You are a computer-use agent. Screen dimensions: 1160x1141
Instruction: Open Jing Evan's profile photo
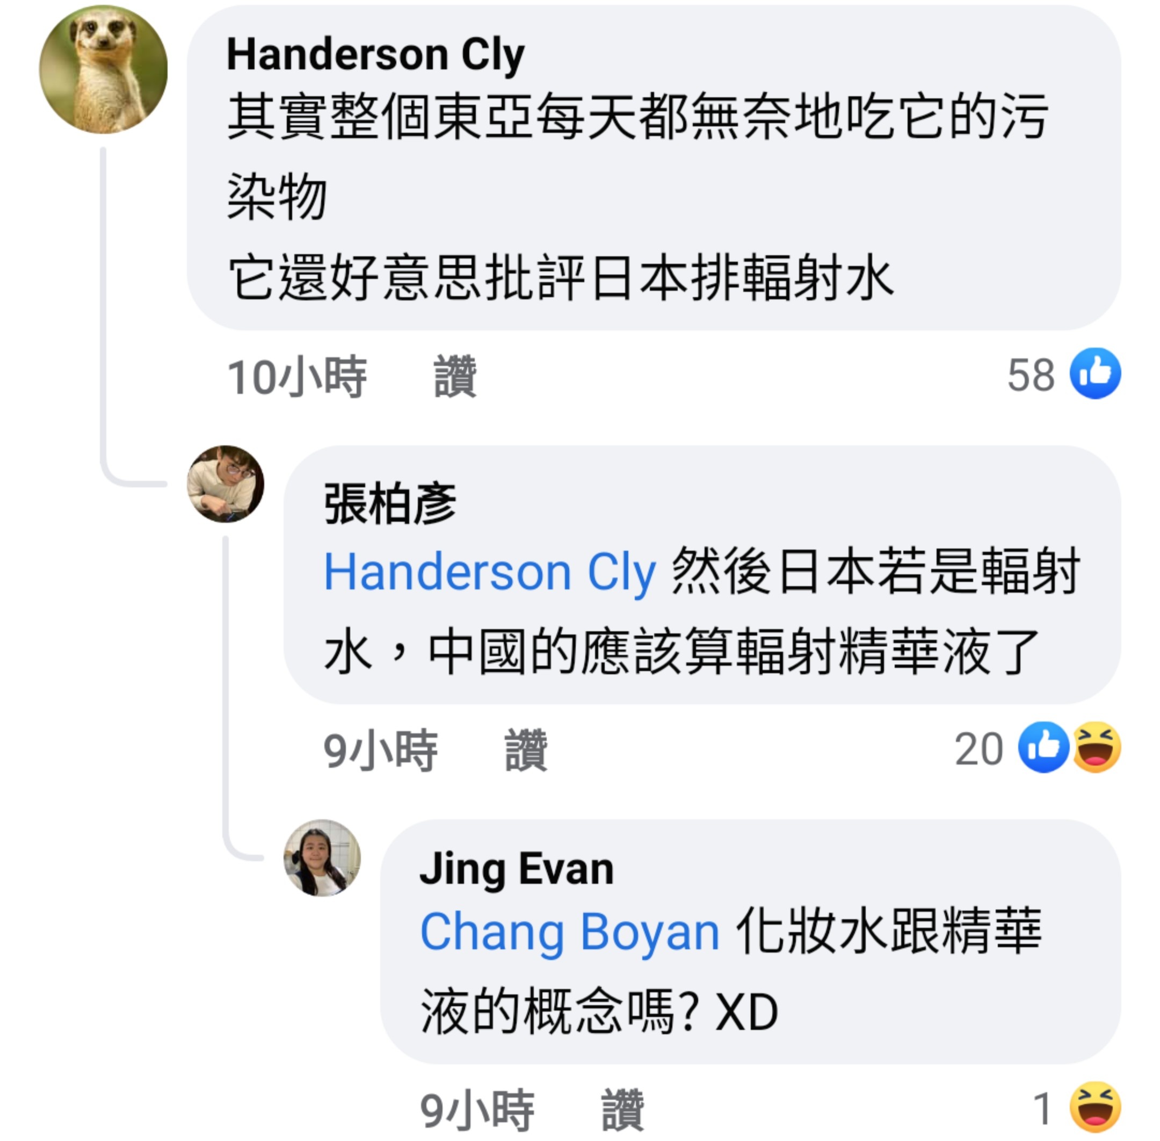[x=322, y=858]
